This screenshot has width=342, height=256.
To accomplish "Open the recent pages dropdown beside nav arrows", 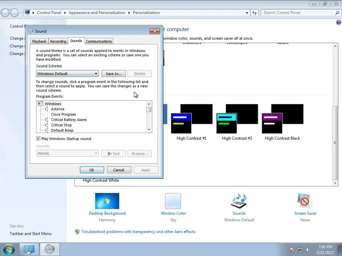I will click(21, 13).
